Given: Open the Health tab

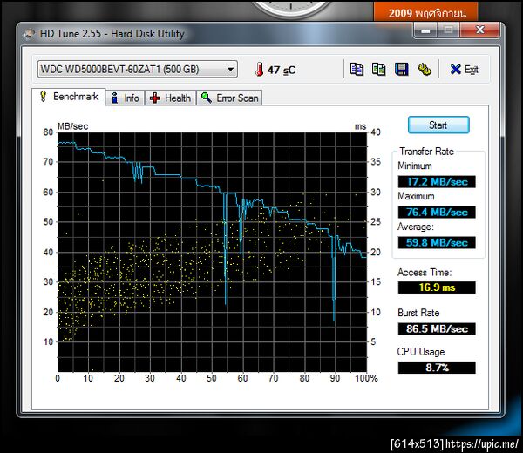Looking at the screenshot, I should [171, 98].
